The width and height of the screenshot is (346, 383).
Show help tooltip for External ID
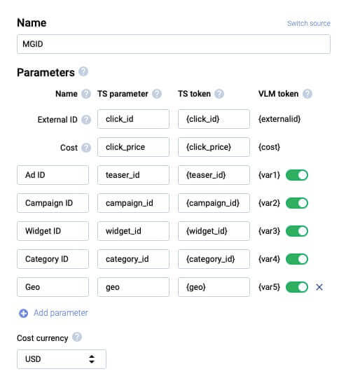[x=85, y=120]
